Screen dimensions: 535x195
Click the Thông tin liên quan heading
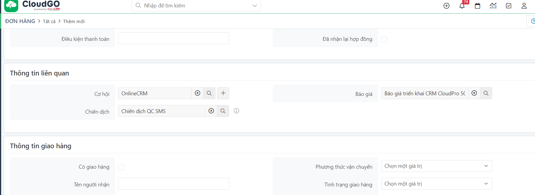(x=39, y=73)
